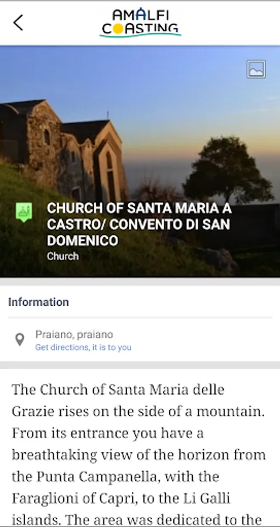This screenshot has height=527, width=280.
Task: Open the Amalfi Coasting logo
Action: click(x=140, y=23)
